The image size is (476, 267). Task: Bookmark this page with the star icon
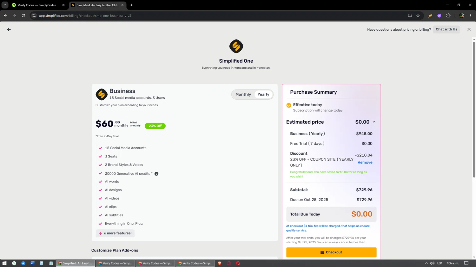coord(418,16)
